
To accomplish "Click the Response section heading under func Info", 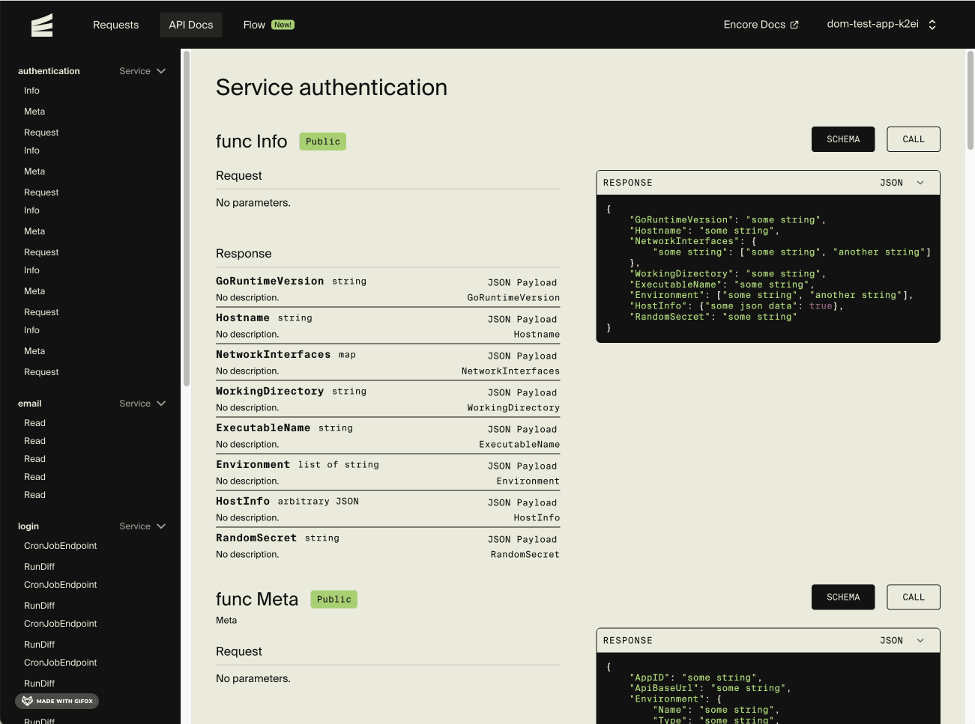I will (244, 254).
